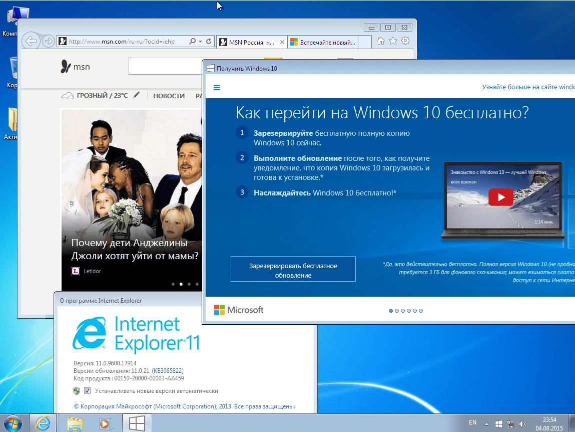
Task: Click the Узнайте больше на сайте link
Action: pos(528,87)
